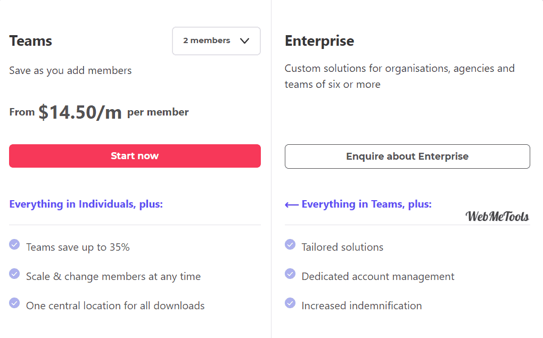Viewport: 543px width, 338px height.
Task: Select "Everything in Teams, plus:" link text
Action: point(366,204)
